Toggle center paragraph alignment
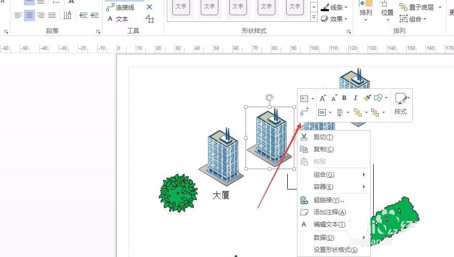Screen dimensions: 454x257 29,15
